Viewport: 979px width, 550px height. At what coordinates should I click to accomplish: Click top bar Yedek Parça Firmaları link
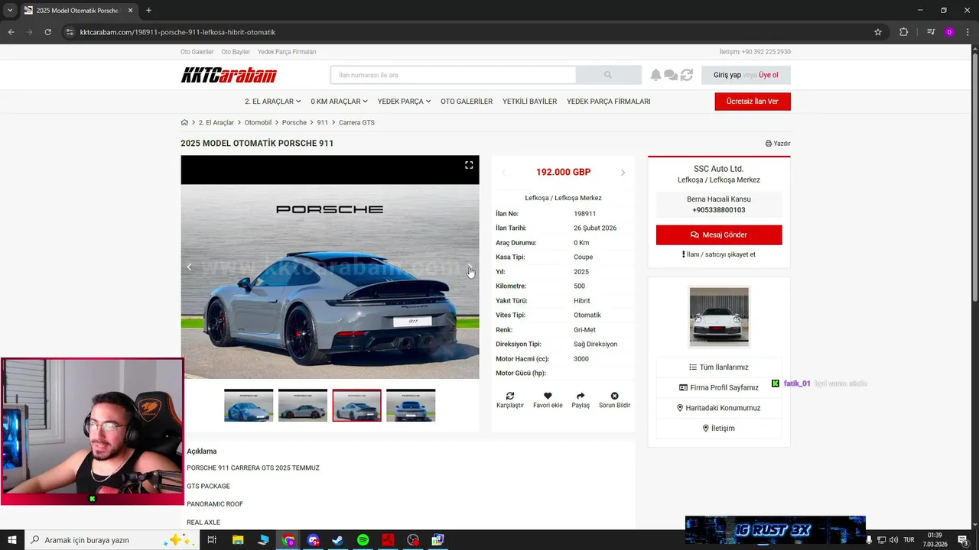click(x=287, y=52)
